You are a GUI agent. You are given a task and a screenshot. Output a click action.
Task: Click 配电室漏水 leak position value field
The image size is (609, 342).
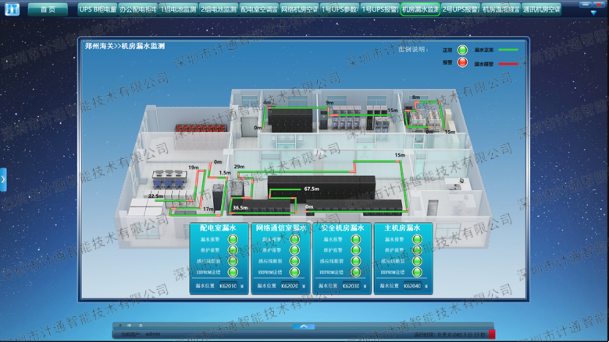[228, 286]
